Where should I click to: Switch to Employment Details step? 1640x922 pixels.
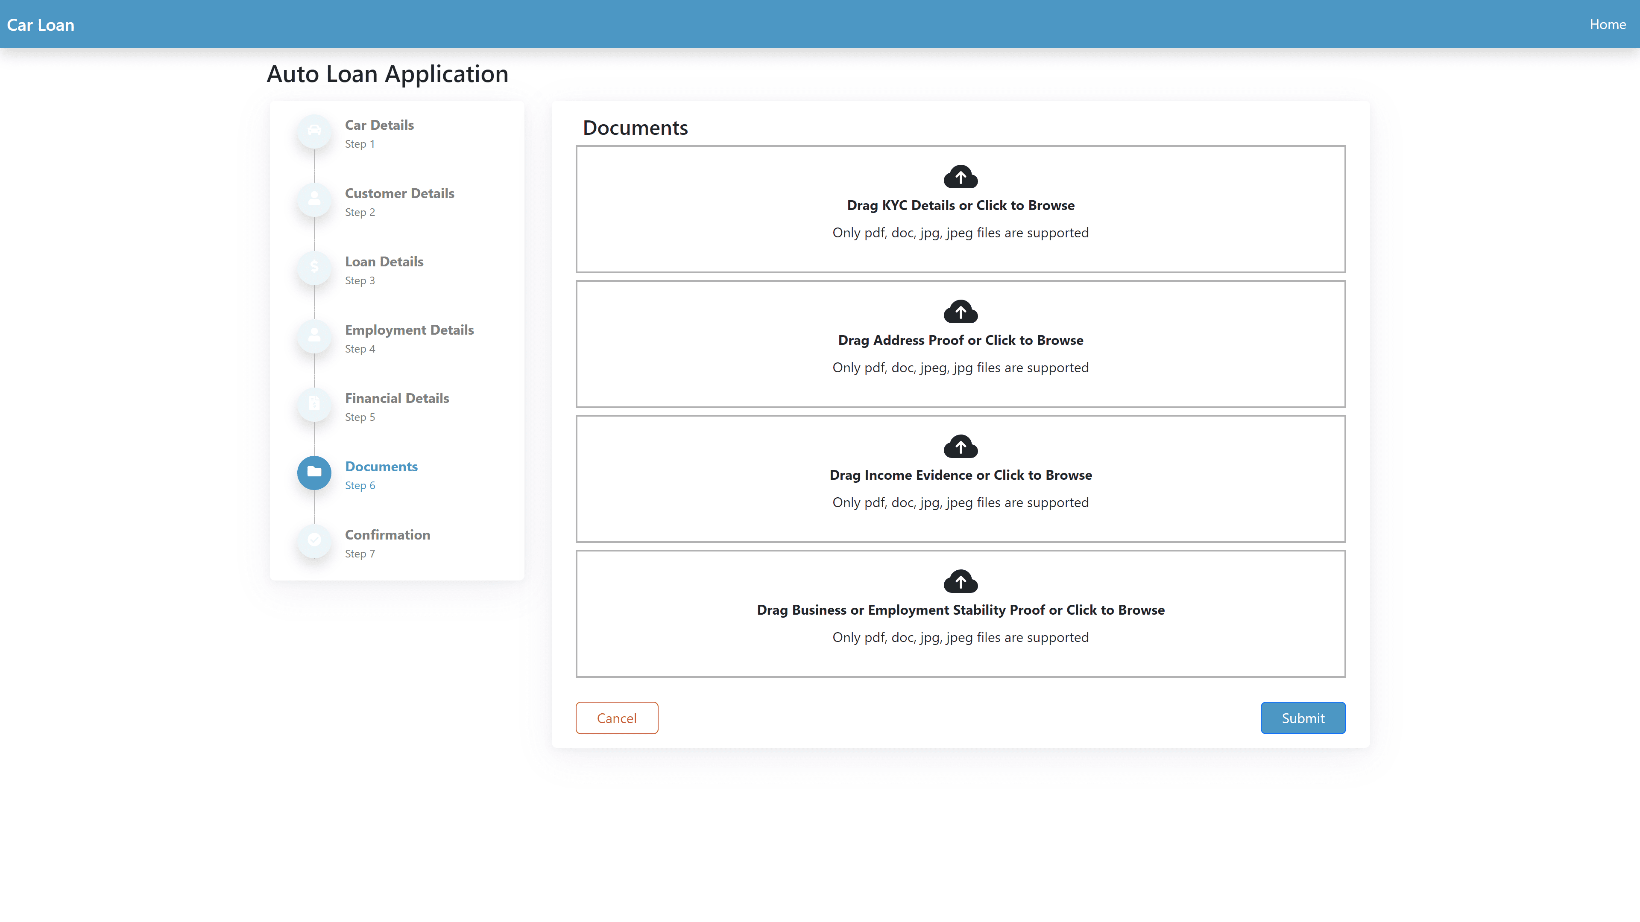[410, 330]
